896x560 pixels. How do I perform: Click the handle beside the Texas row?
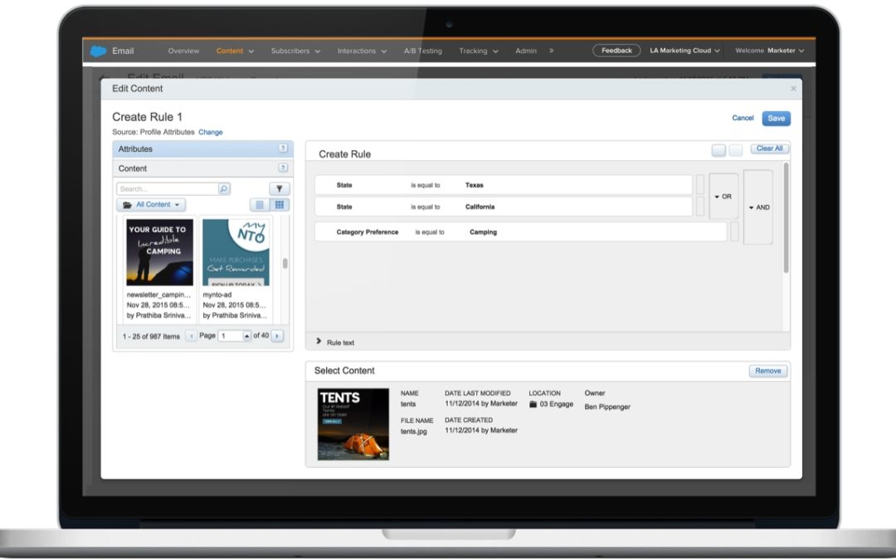point(700,185)
